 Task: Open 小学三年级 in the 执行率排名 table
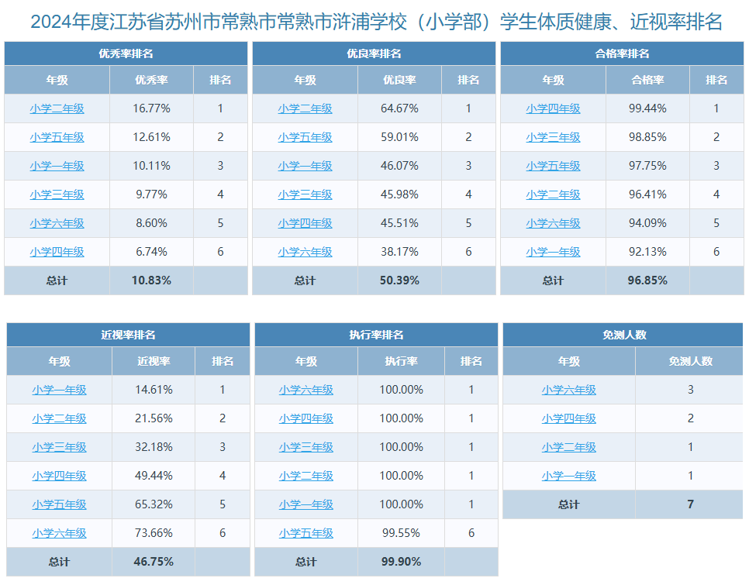(306, 447)
